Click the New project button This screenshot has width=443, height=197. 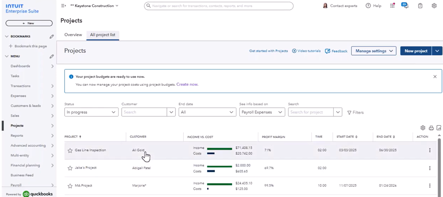[416, 51]
